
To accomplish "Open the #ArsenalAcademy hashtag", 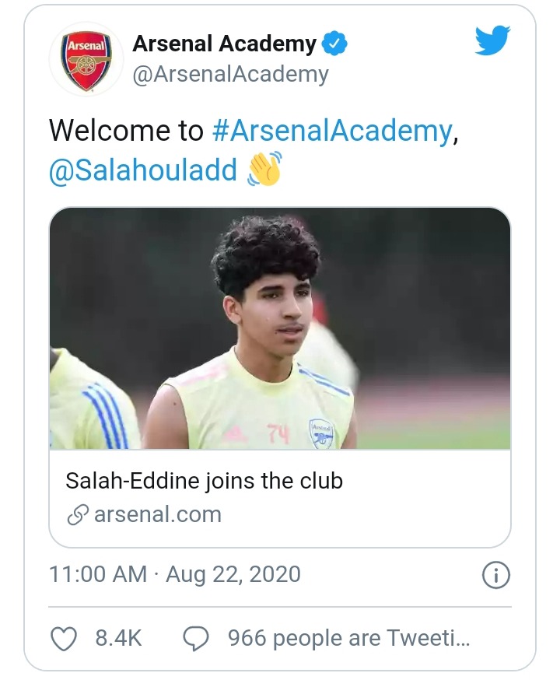I will click(x=331, y=131).
